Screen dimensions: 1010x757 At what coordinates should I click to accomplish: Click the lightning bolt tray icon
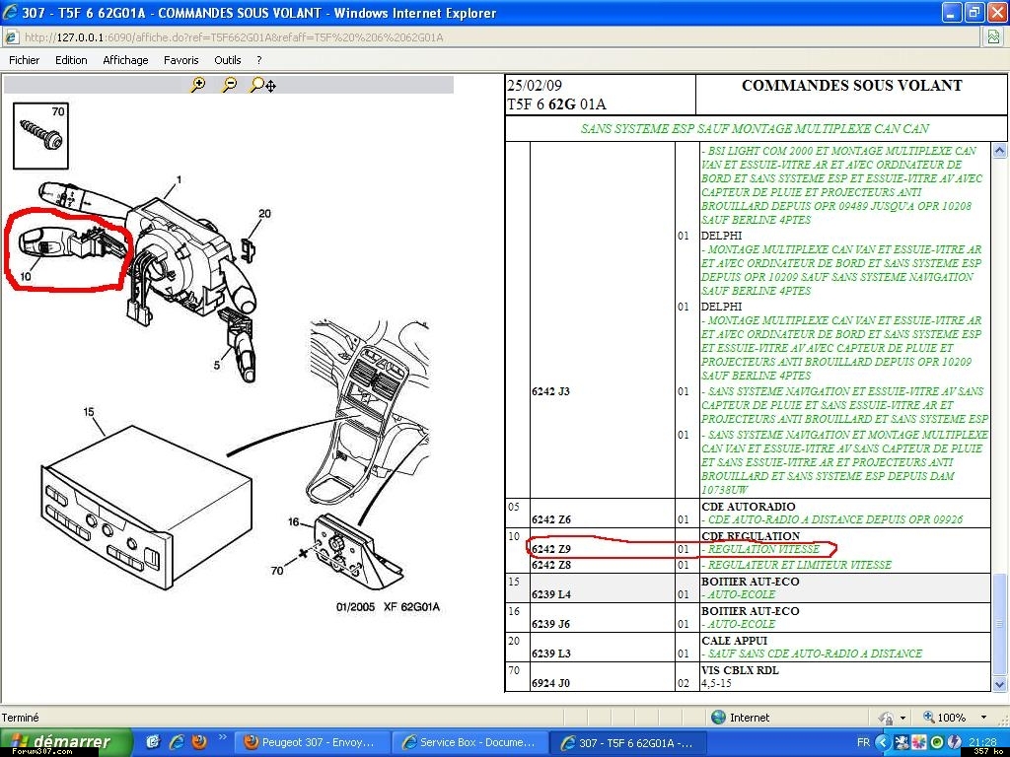click(954, 742)
